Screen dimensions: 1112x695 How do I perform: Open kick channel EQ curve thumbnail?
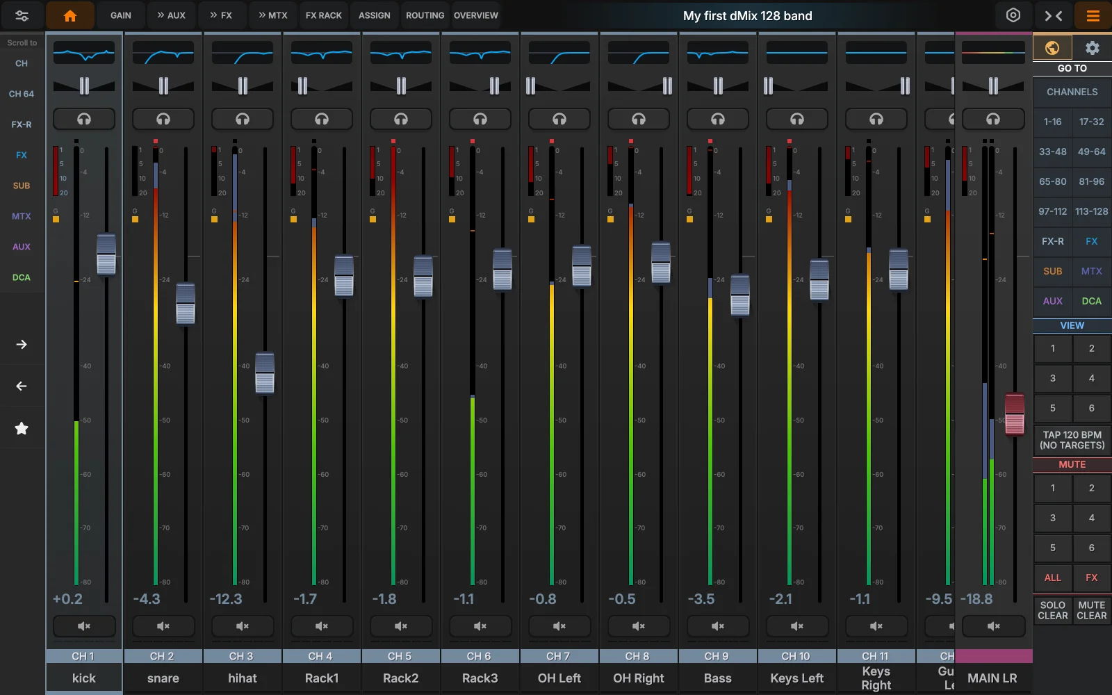point(84,52)
